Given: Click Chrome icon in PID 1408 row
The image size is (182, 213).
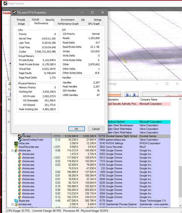Looking at the screenshot, I should click(20, 172).
